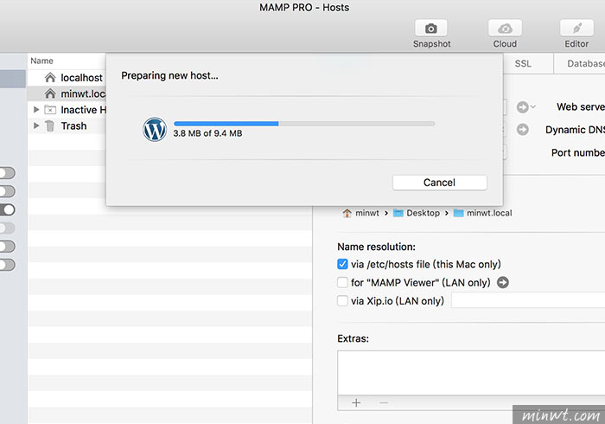Image resolution: width=605 pixels, height=424 pixels.
Task: Launch the Editor toolbar button
Action: 576,29
